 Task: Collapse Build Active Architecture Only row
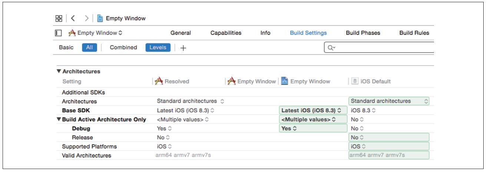(59, 120)
